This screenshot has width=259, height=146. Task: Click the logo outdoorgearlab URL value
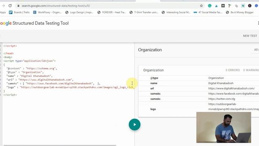click(234, 107)
